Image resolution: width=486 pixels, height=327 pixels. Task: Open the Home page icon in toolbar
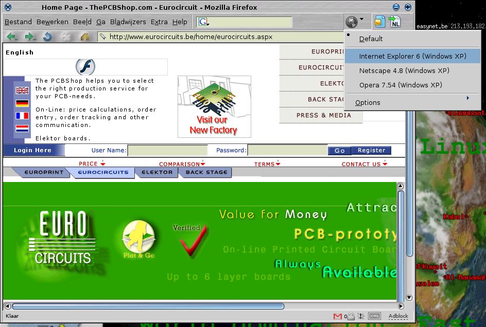84,37
